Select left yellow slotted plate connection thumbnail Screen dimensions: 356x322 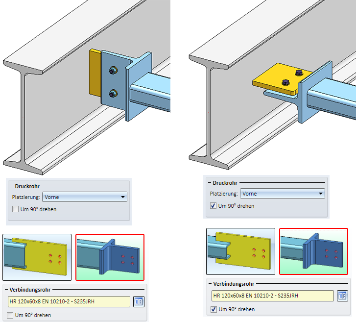[37, 257]
